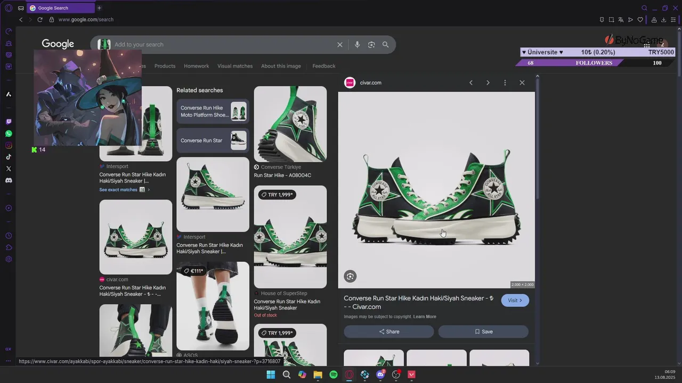
Task: Click the Share button
Action: (x=389, y=331)
